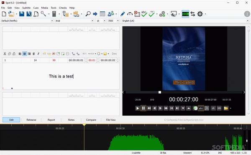
Task: Toggle right text alignment
Action: point(29,54)
